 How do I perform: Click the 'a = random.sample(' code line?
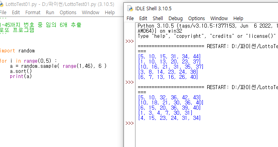click(58, 66)
